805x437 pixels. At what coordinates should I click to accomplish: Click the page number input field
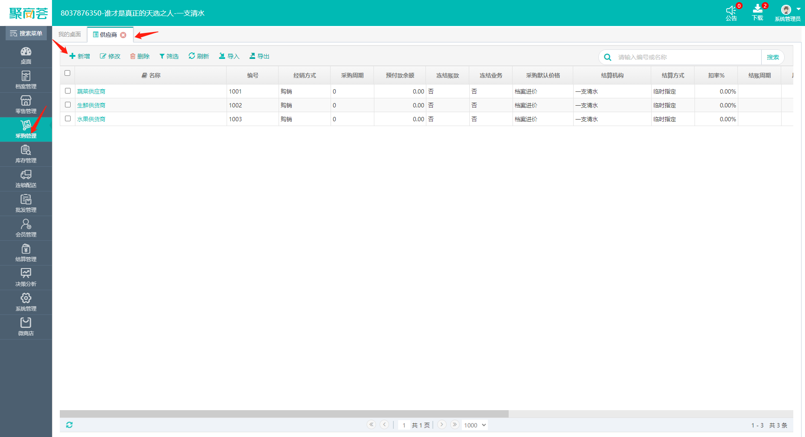pyautogui.click(x=404, y=425)
